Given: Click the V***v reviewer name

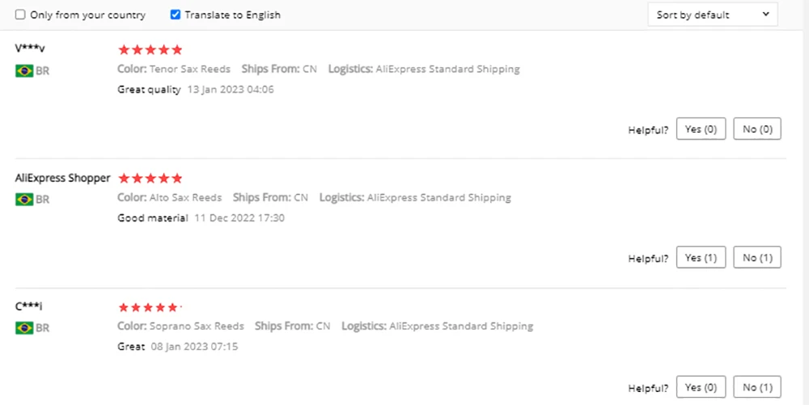Looking at the screenshot, I should tap(30, 49).
